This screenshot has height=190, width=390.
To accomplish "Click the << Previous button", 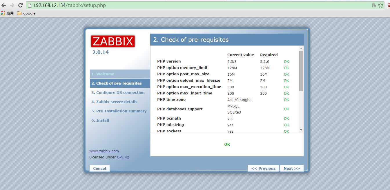I will pyautogui.click(x=263, y=168).
